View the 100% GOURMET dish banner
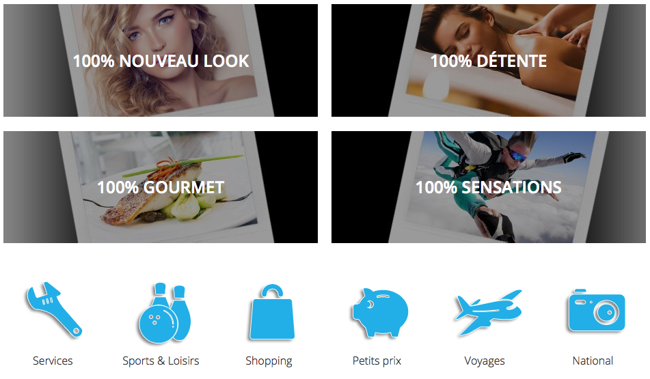The height and width of the screenshot is (379, 650). (x=161, y=187)
